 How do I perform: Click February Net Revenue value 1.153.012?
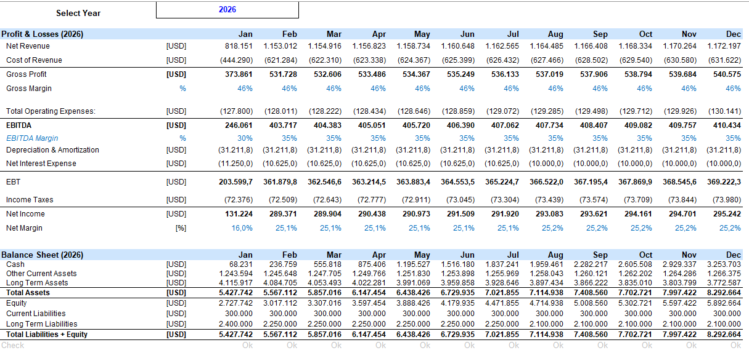[x=280, y=46]
